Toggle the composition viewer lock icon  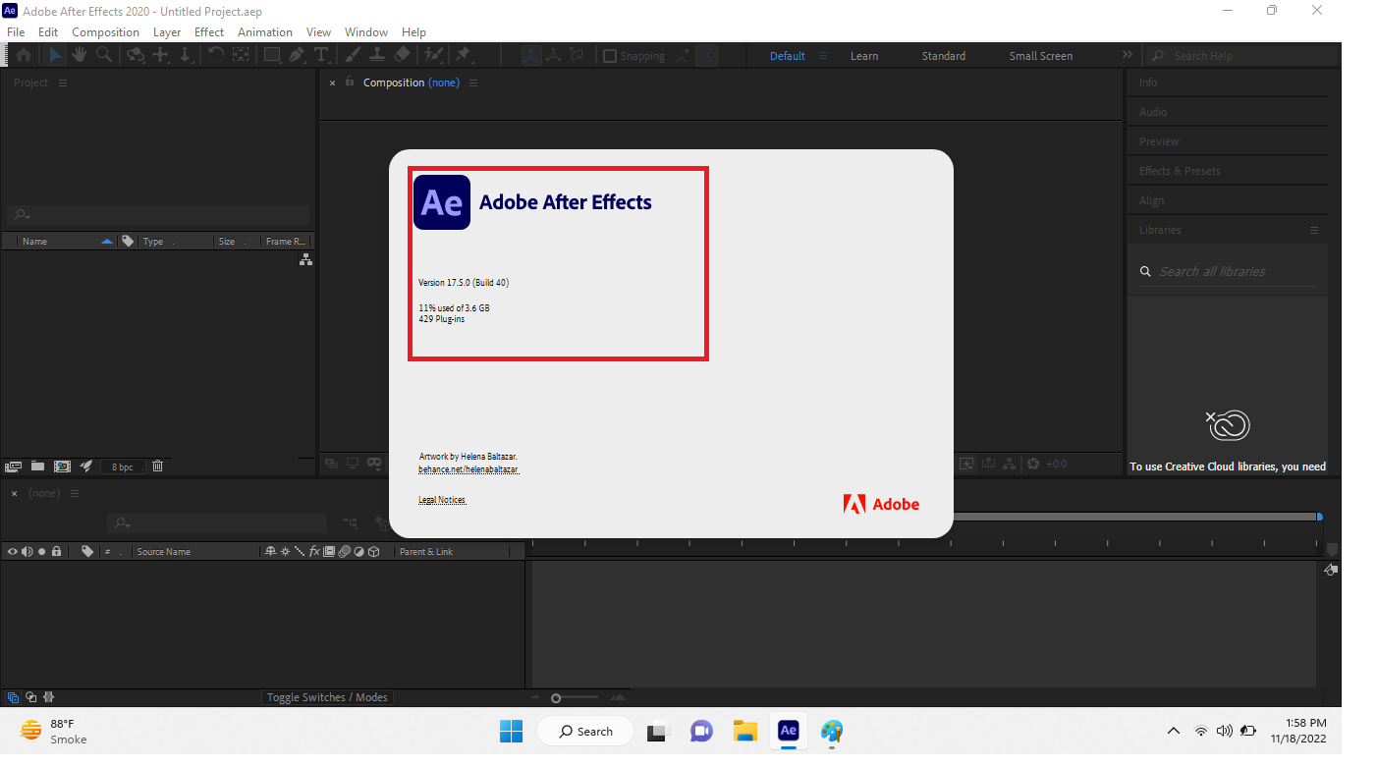click(x=349, y=82)
